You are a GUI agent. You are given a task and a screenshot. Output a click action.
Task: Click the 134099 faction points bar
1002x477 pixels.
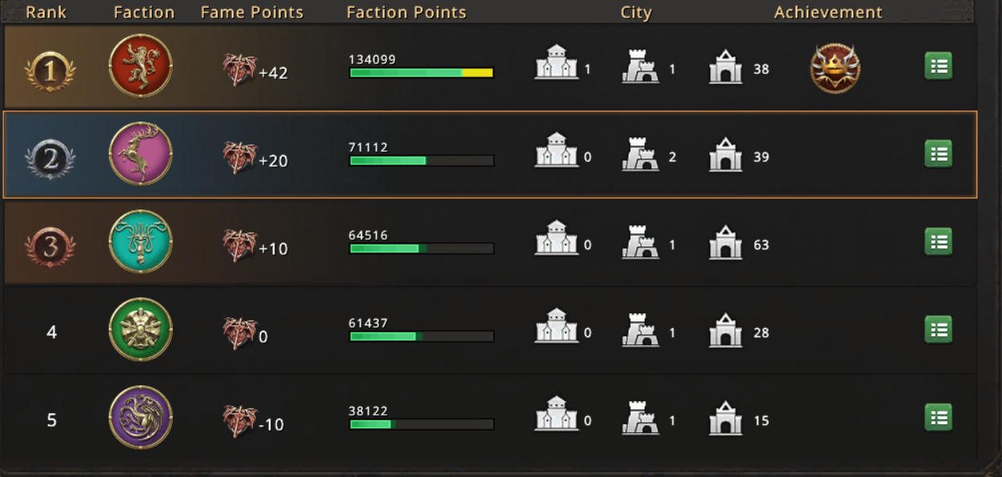[x=421, y=73]
